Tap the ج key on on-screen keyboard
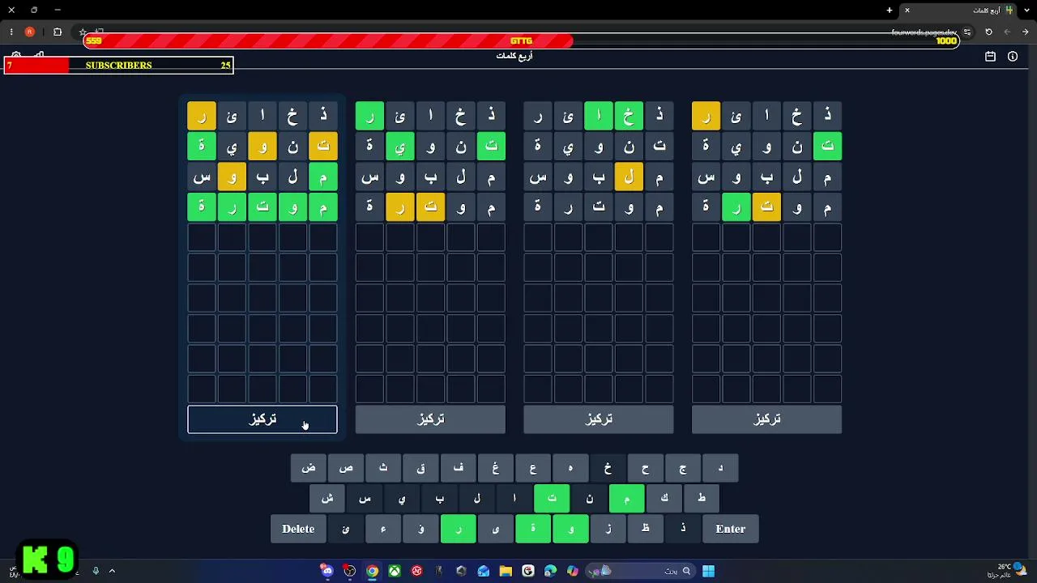Viewport: 1037px width, 583px height. point(683,468)
